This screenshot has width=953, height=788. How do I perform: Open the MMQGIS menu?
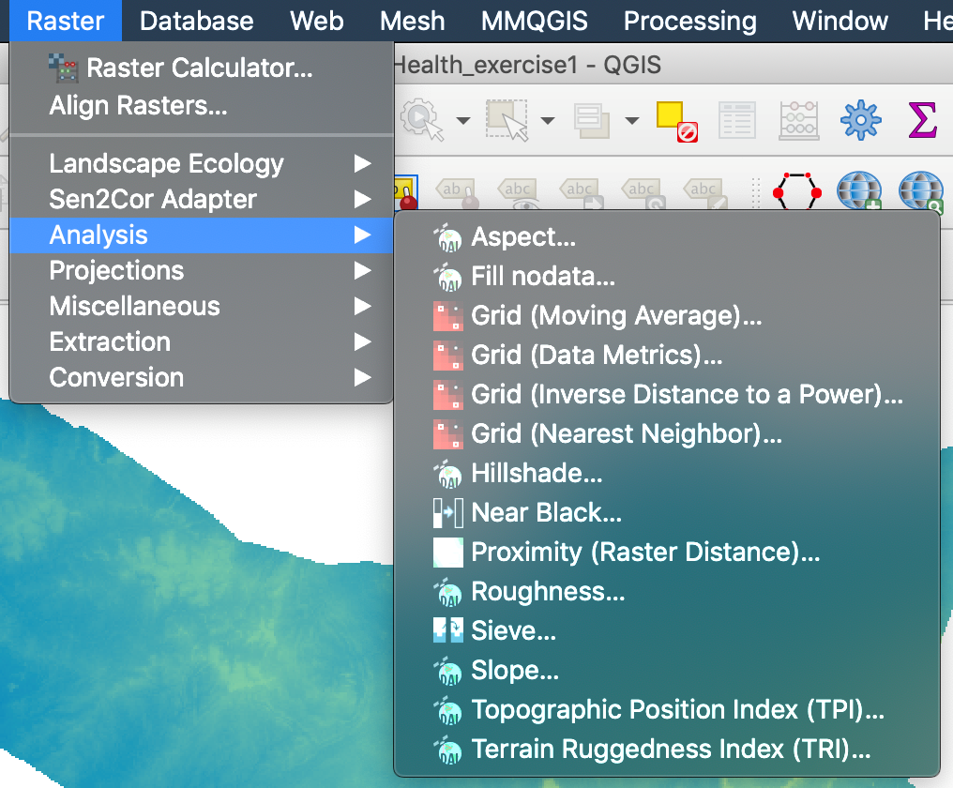535,21
